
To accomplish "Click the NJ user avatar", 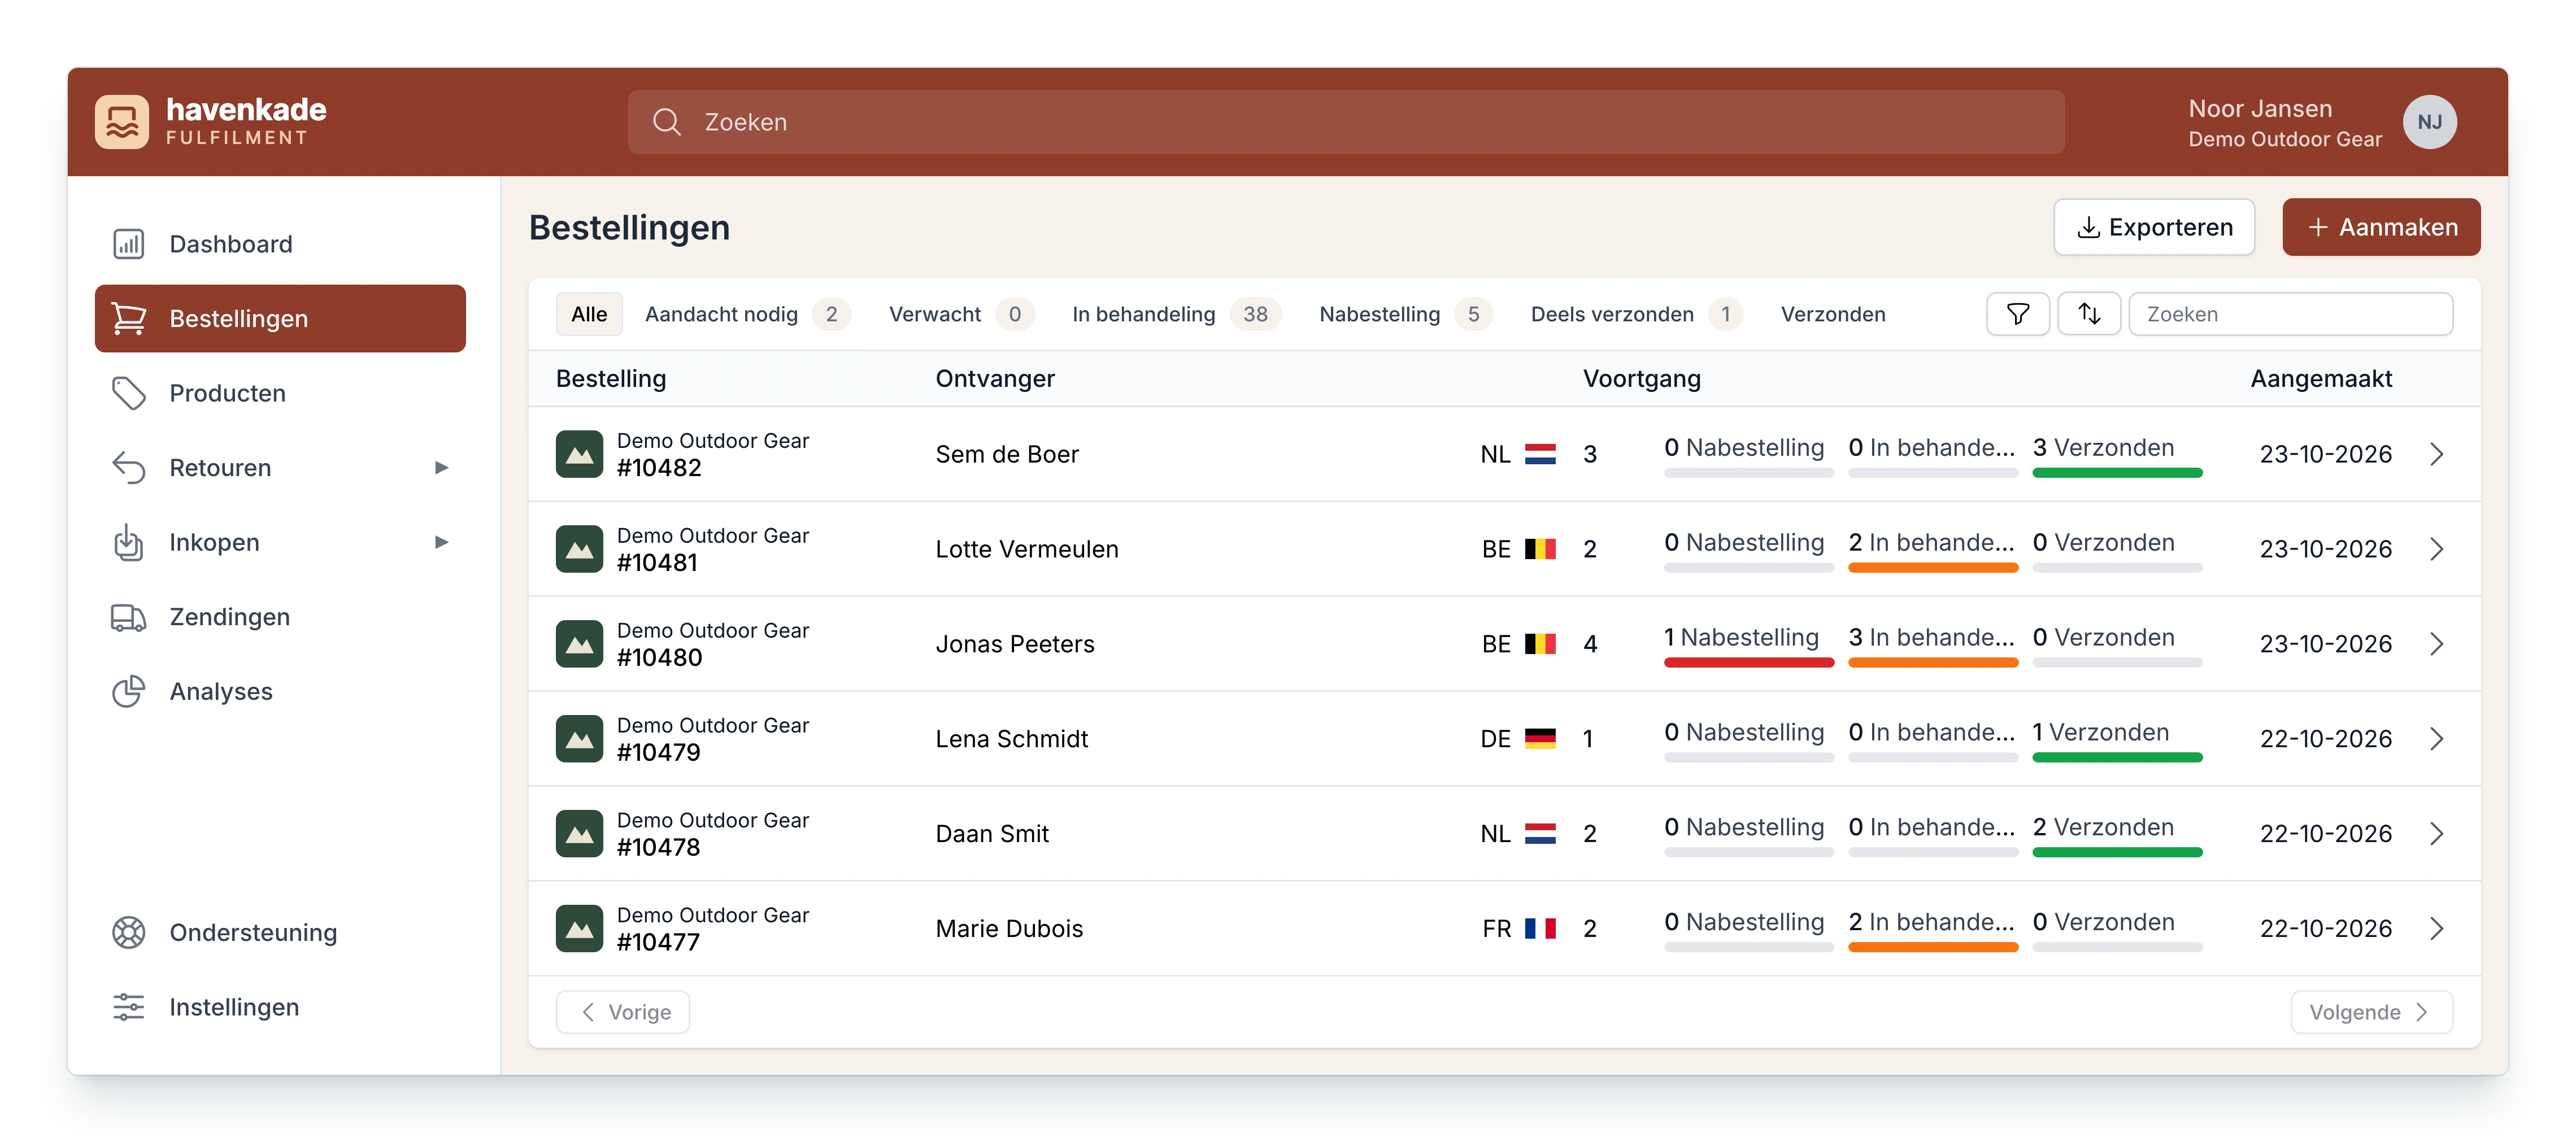I will click(x=2430, y=122).
